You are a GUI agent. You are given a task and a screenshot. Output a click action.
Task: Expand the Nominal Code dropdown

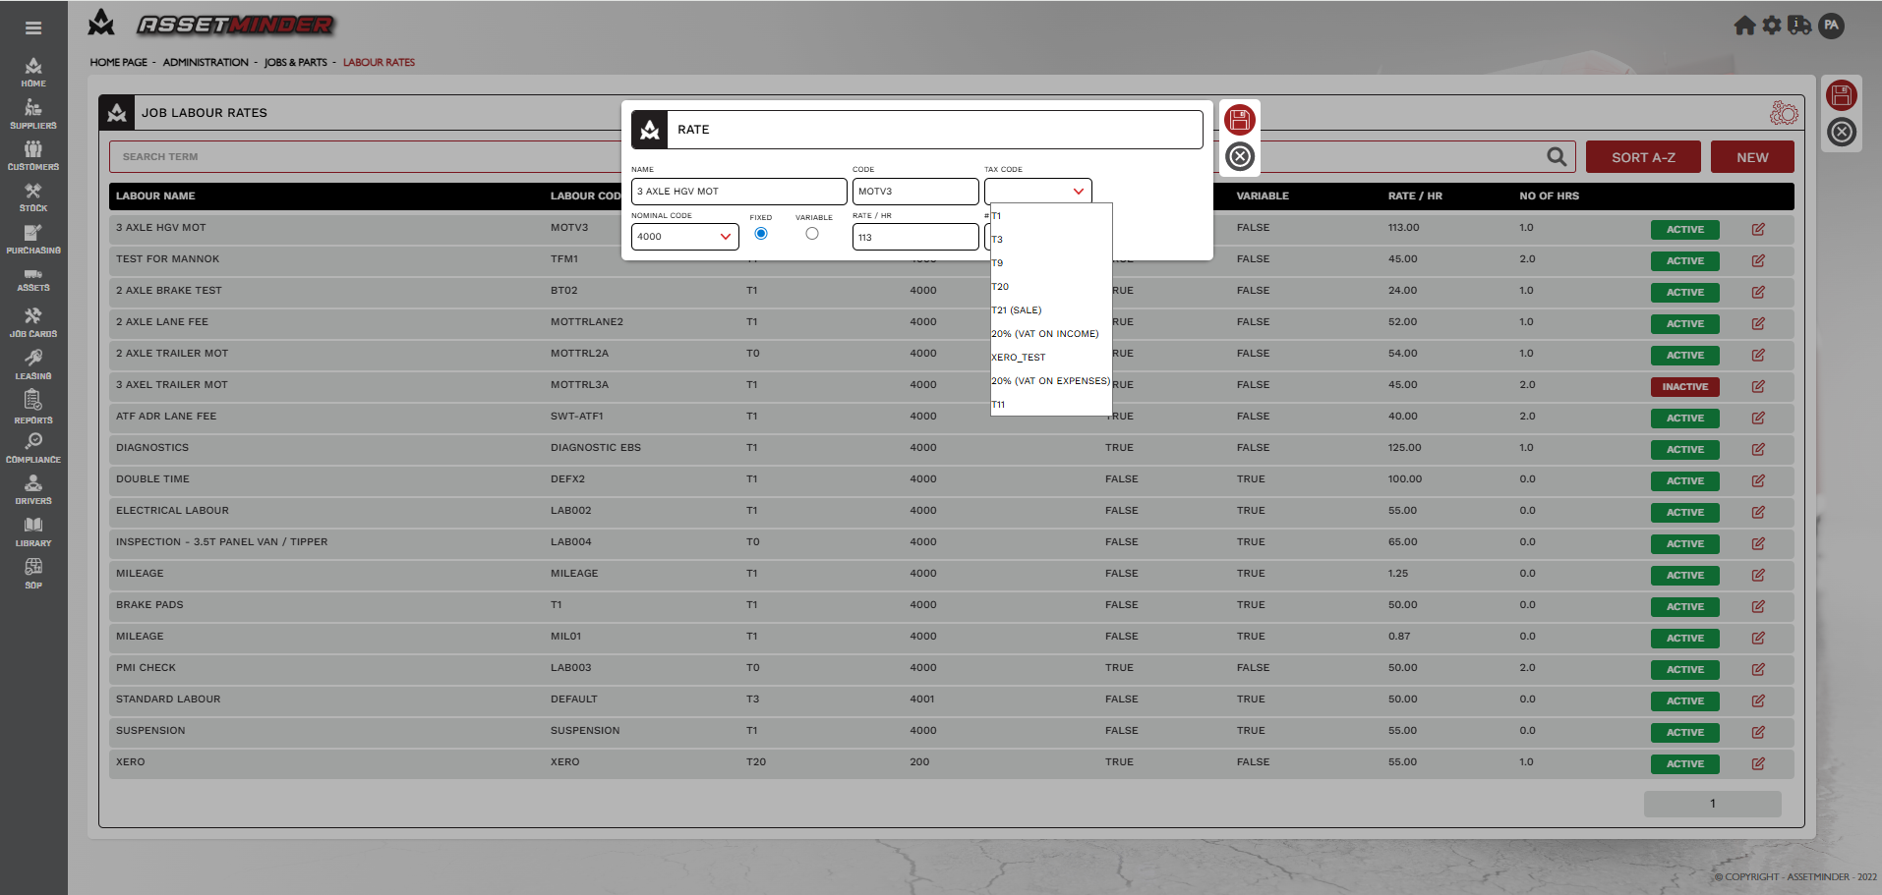click(x=725, y=237)
